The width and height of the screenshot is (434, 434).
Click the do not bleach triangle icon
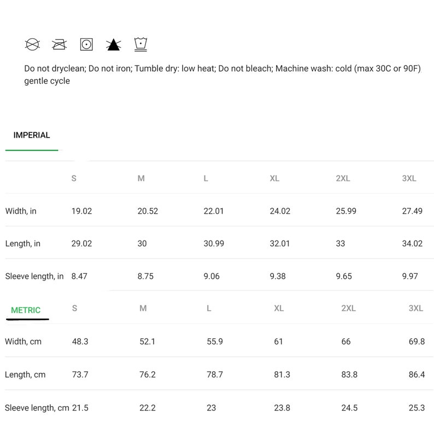(114, 45)
